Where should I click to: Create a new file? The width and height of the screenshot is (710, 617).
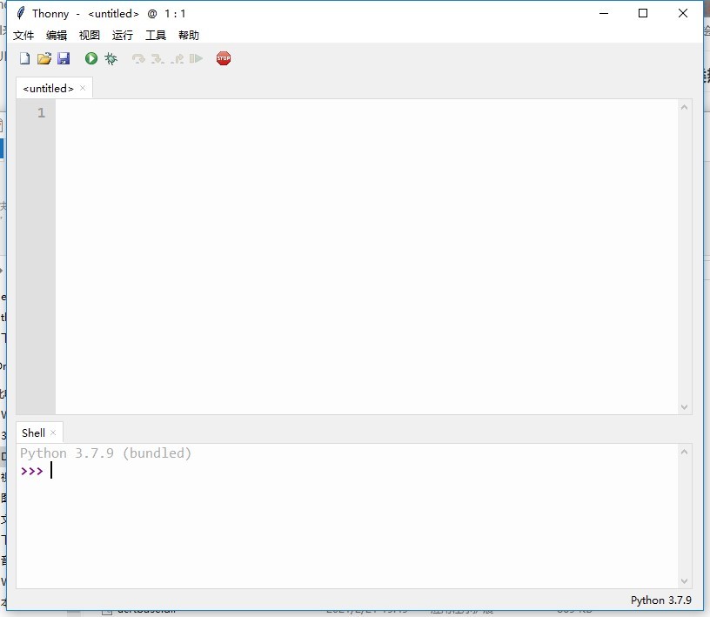pos(23,58)
